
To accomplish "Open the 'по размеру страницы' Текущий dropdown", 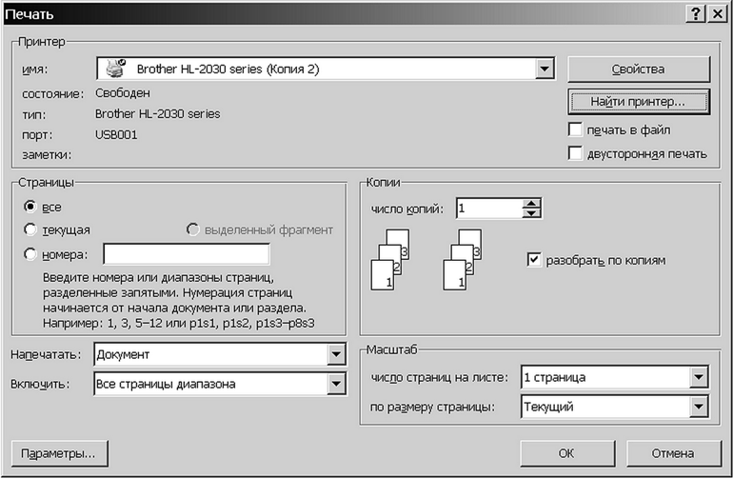I will coord(699,407).
